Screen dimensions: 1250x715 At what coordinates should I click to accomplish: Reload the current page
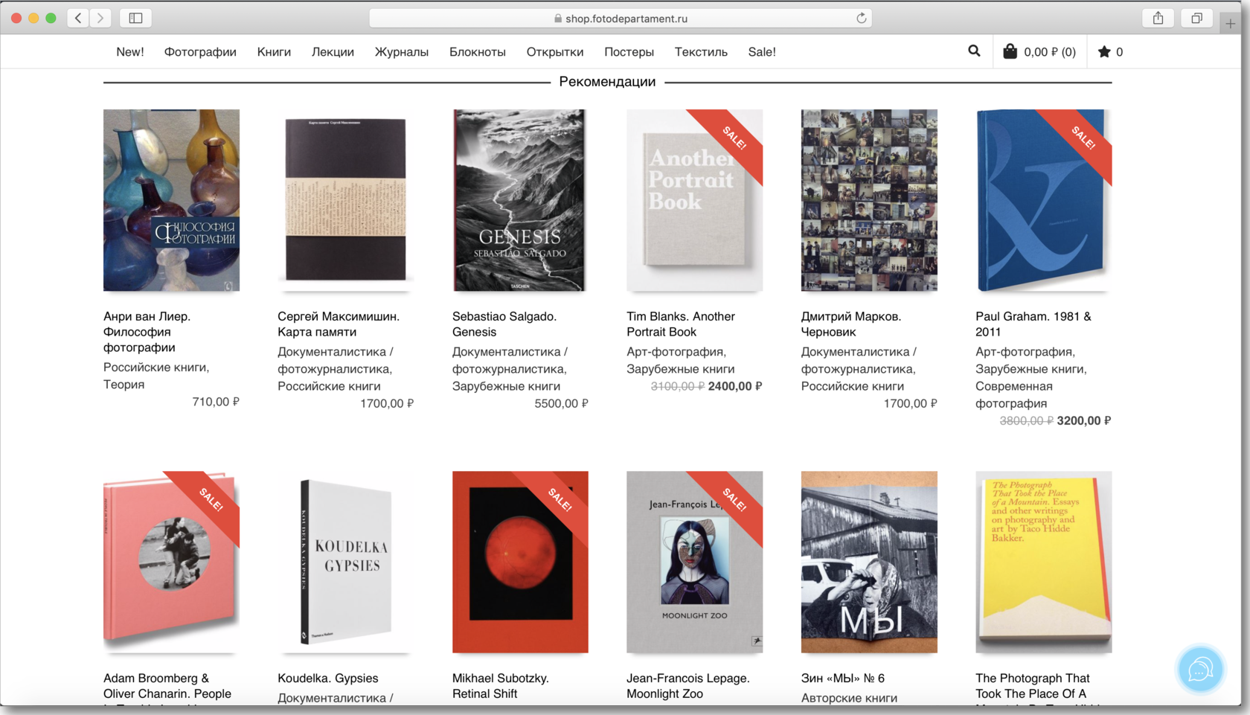861,18
